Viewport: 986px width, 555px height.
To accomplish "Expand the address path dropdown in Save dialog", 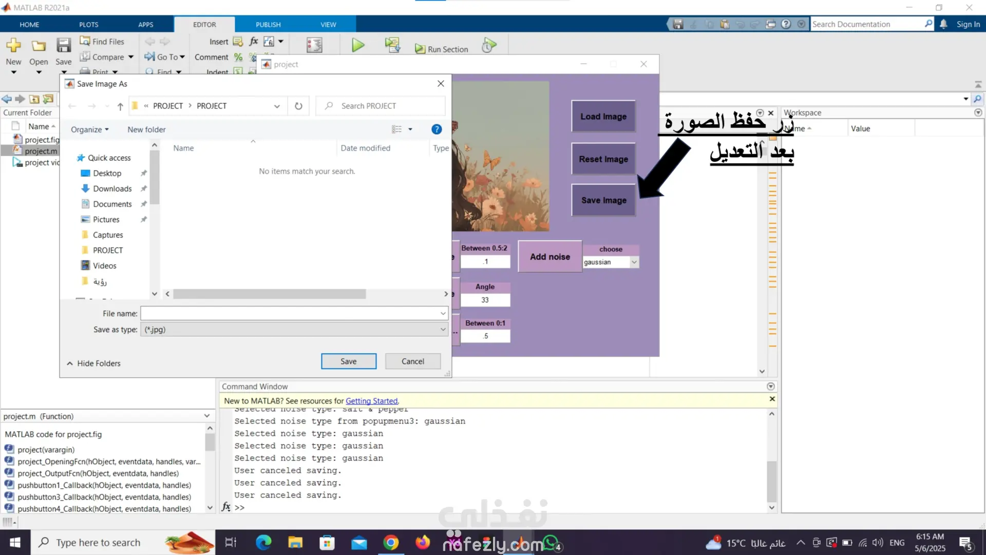I will 277,106.
